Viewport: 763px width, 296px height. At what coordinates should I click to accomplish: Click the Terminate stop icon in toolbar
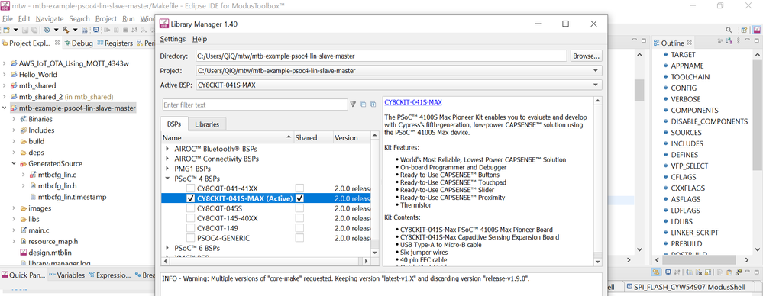[x=125, y=30]
